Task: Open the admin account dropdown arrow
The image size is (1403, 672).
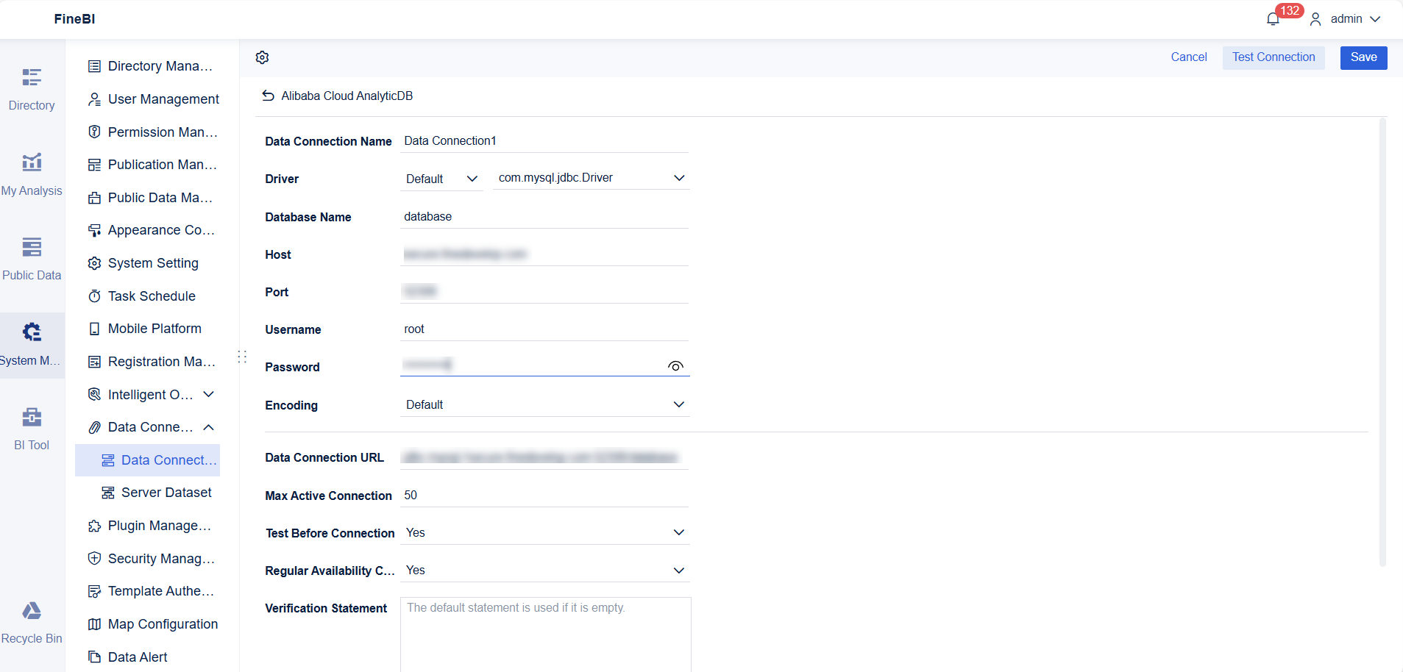Action: 1375,19
